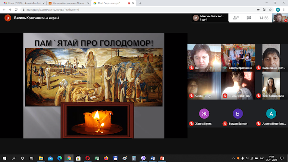Screen dimensions: 288x162
Task: Click the 14:56 meeting clock
Action: click(264, 18)
